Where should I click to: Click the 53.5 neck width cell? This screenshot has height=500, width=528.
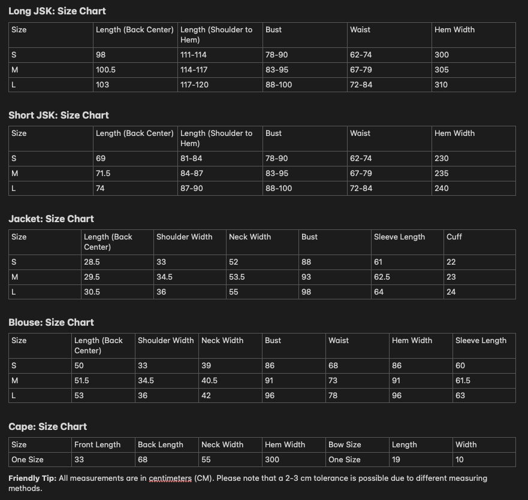(x=237, y=277)
